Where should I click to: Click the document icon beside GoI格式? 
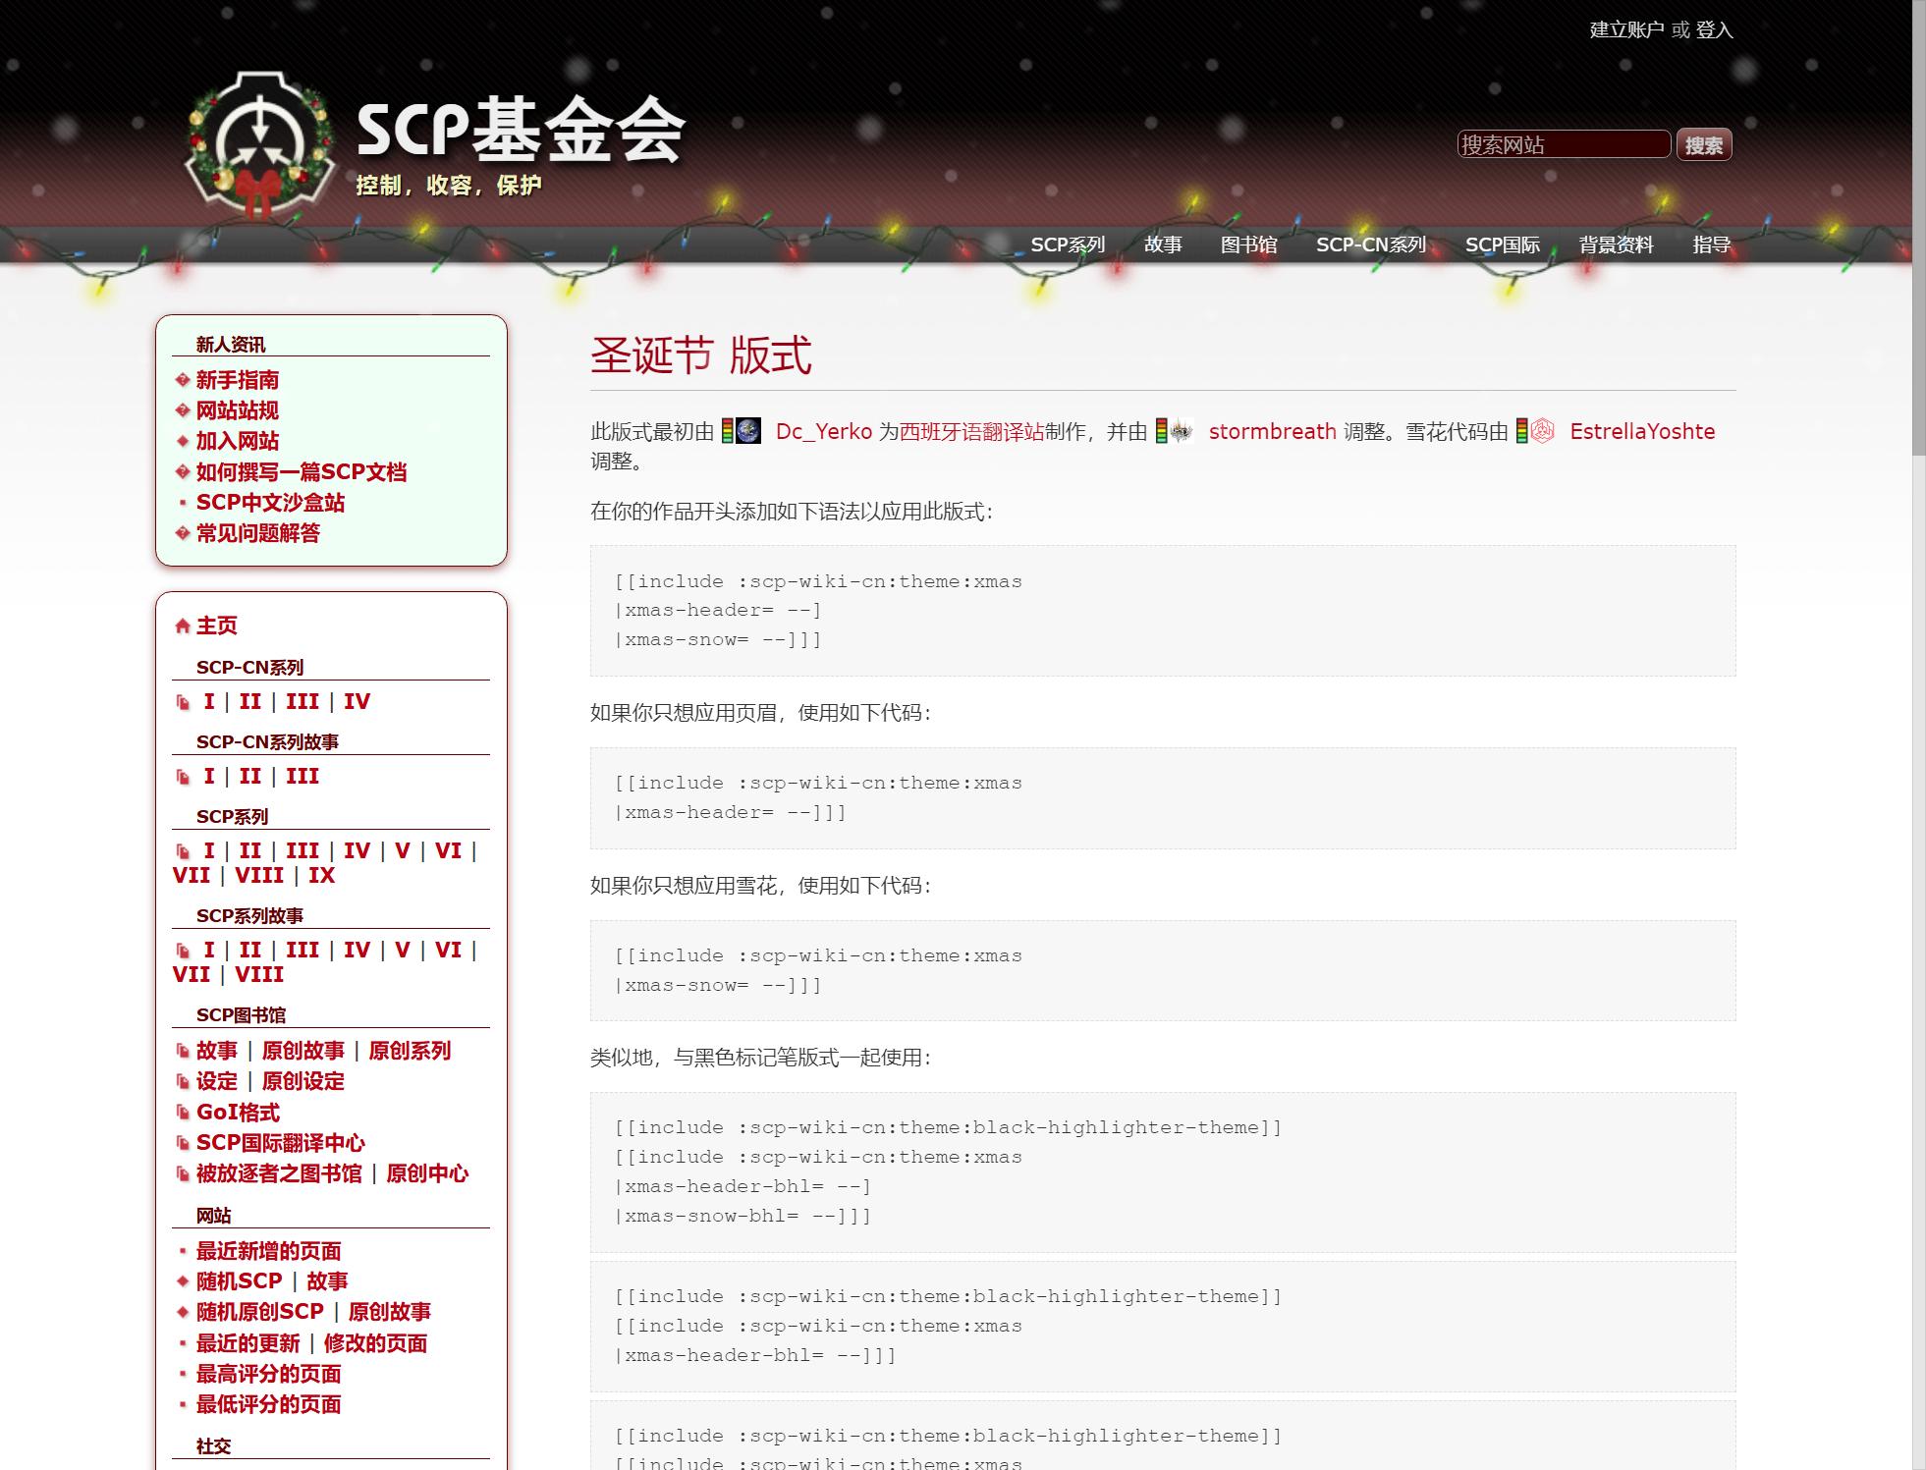click(x=183, y=1113)
